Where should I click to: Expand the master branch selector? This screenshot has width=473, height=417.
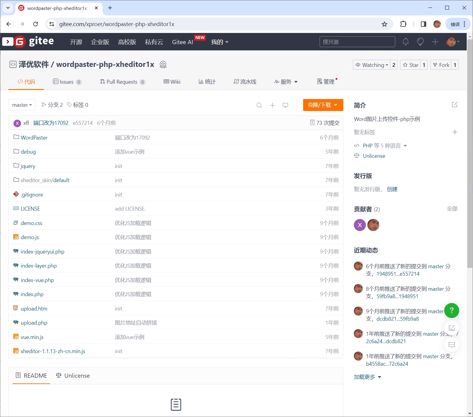(22, 105)
